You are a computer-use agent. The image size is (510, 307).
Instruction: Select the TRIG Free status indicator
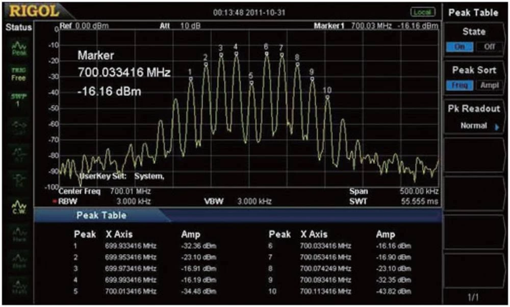coord(18,74)
